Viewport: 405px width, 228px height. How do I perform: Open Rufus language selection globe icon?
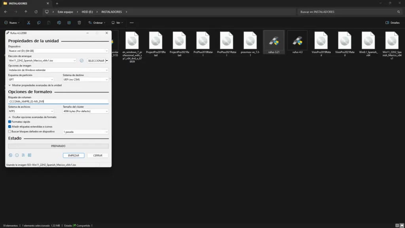(x=10, y=155)
